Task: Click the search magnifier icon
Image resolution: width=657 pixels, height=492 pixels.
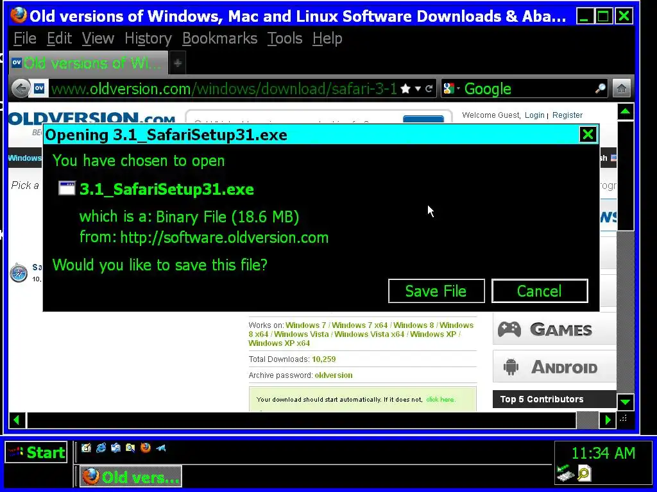Action: click(x=601, y=88)
